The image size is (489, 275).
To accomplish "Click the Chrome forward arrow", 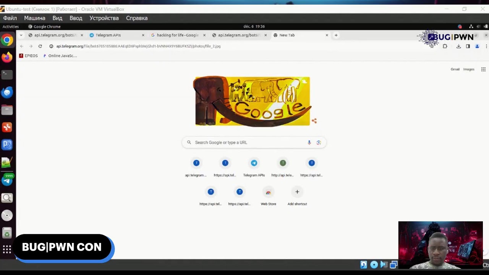I will [31, 46].
